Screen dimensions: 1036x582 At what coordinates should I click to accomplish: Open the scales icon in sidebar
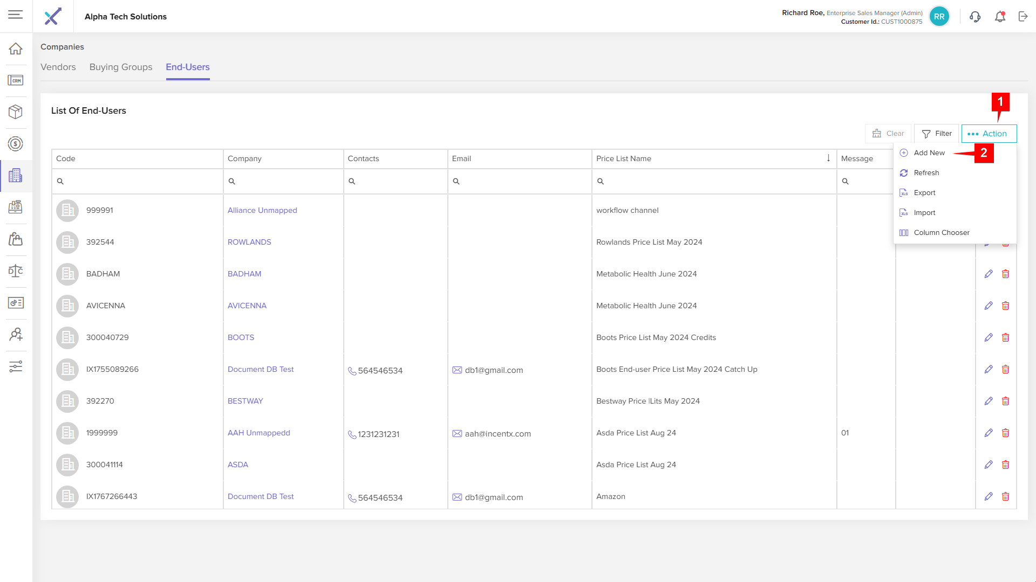click(16, 271)
